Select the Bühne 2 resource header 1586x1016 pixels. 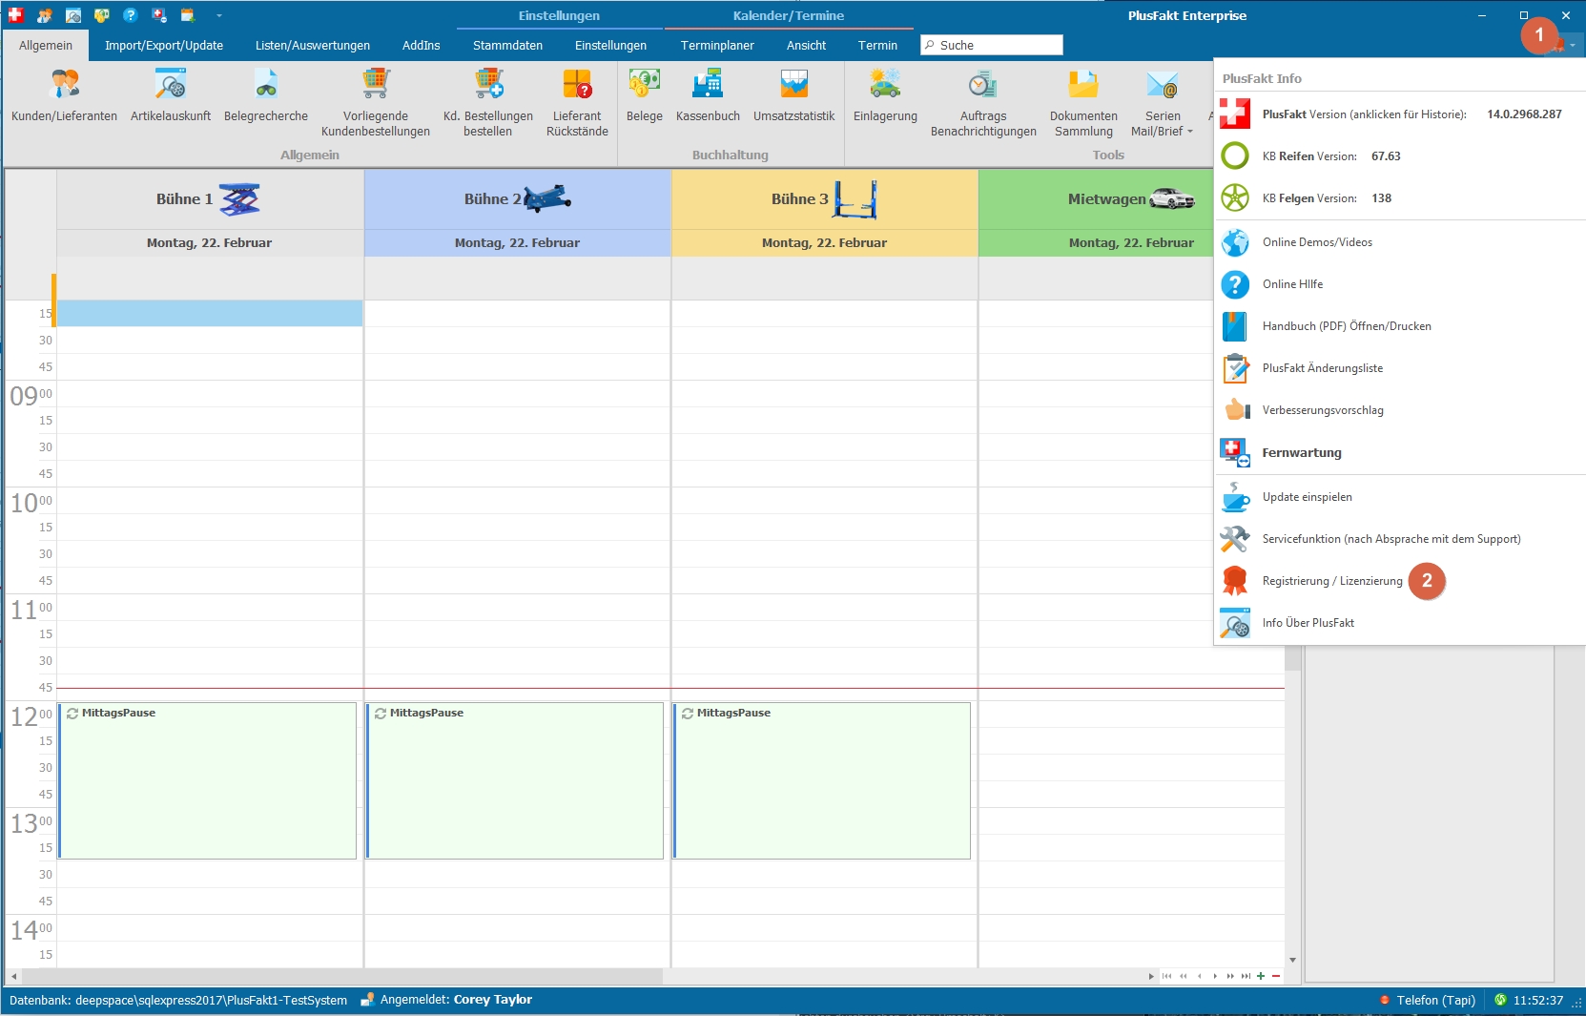518,199
